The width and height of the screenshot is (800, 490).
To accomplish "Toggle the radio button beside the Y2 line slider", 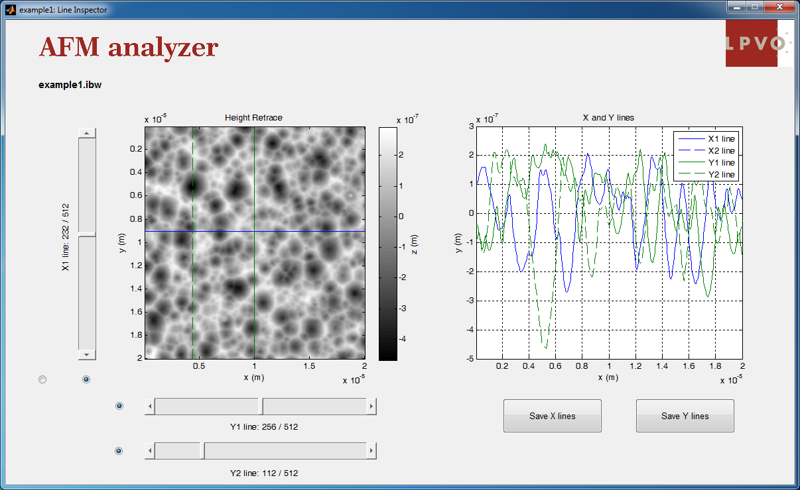I will click(119, 451).
